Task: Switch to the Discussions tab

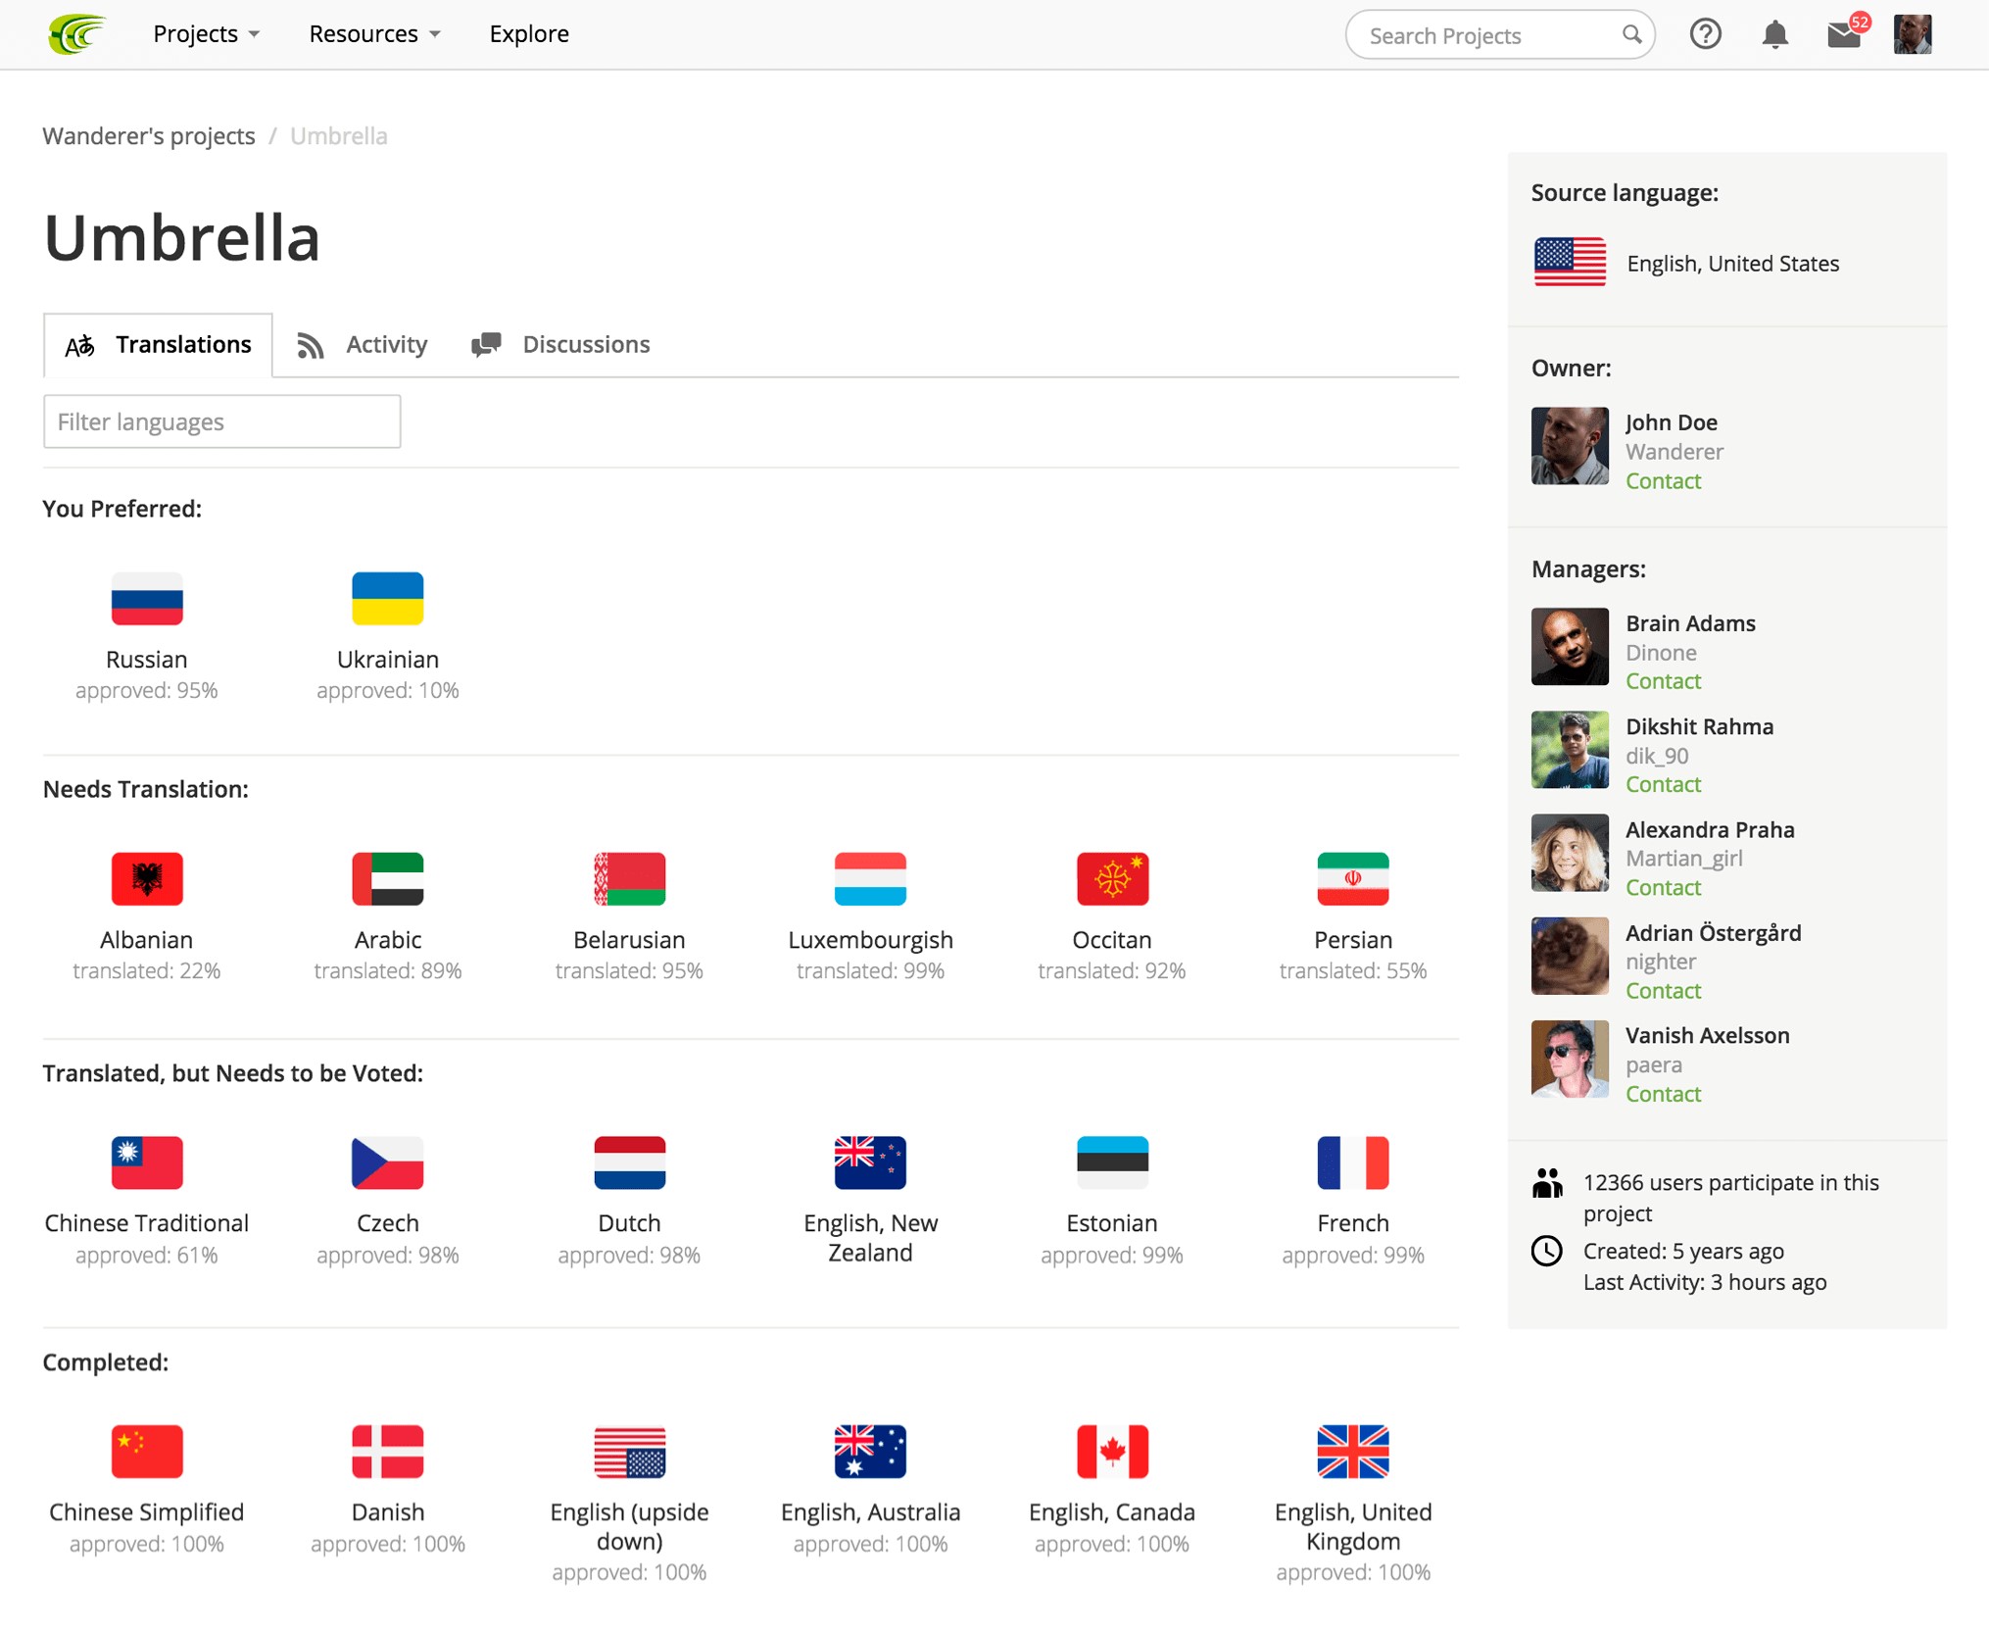Action: click(x=560, y=345)
